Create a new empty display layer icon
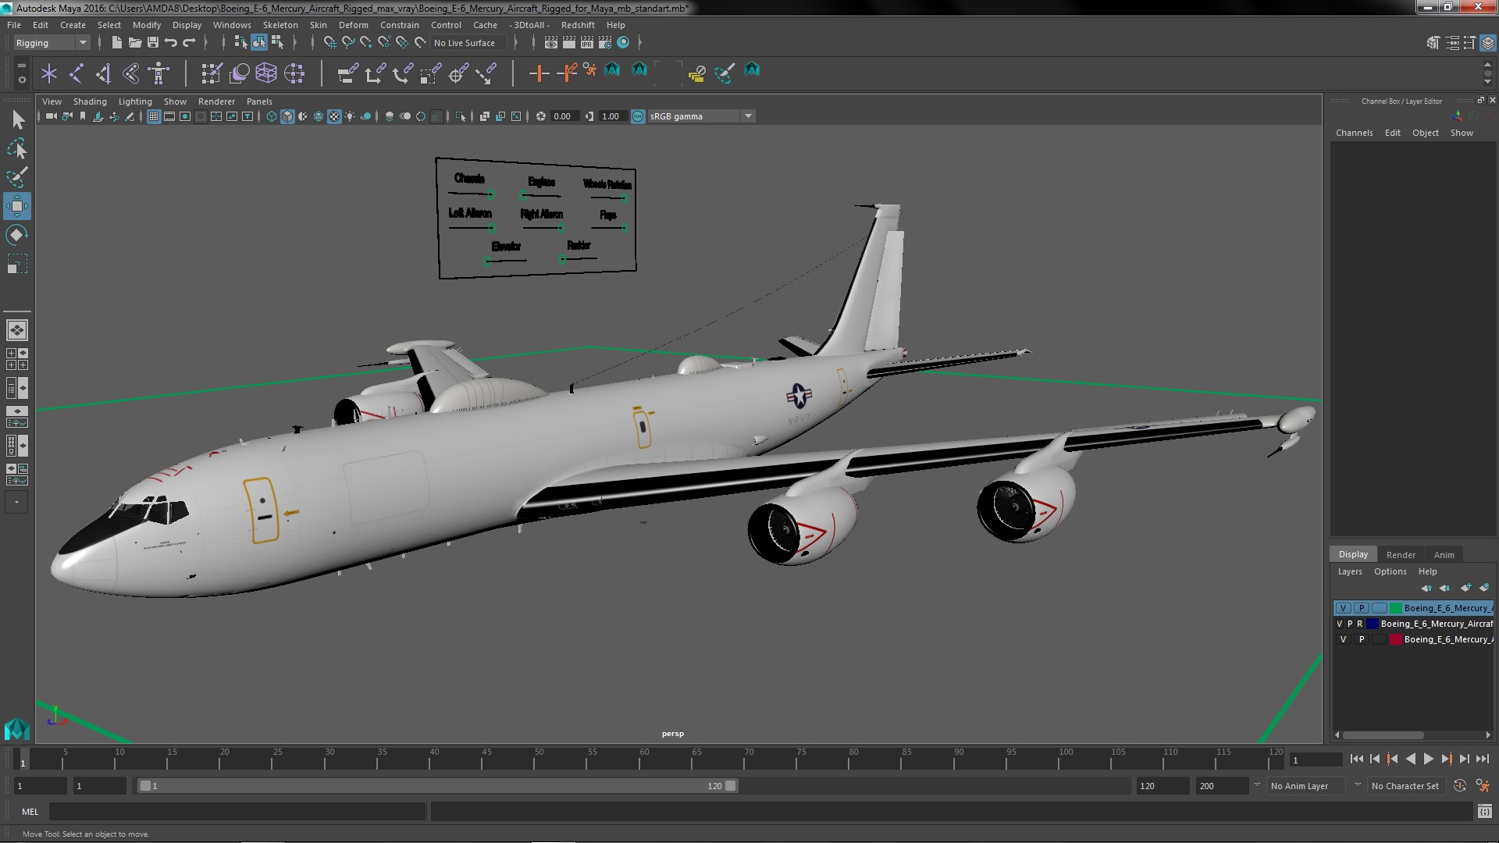 coord(1465,588)
